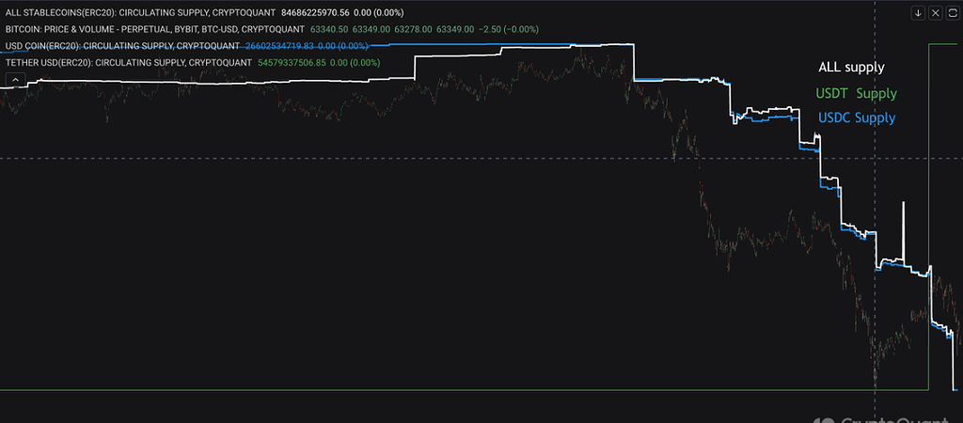Click the Tether value 54579337506.85

point(292,62)
